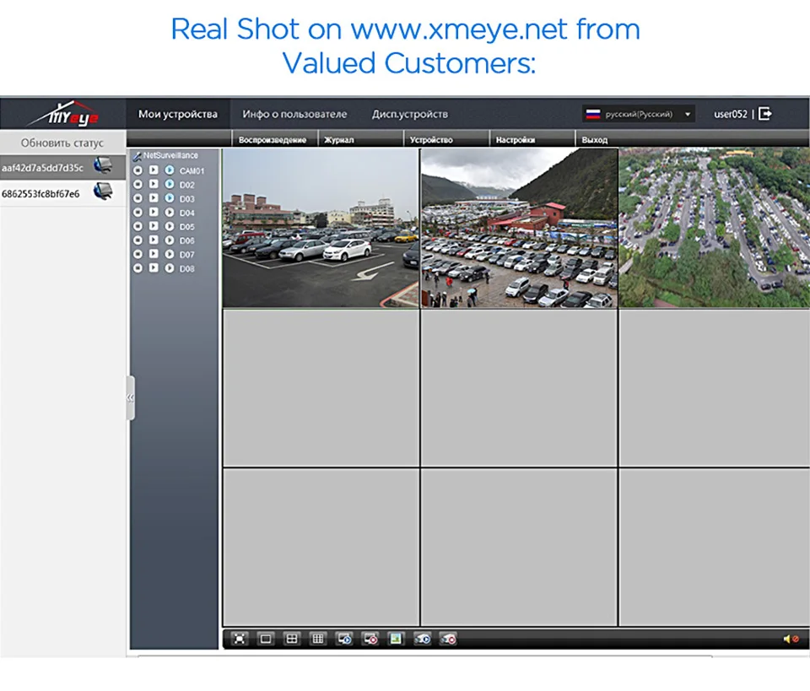Click the fullscreen icon in bottom toolbar
Image resolution: width=810 pixels, height=691 pixels.
(x=239, y=639)
